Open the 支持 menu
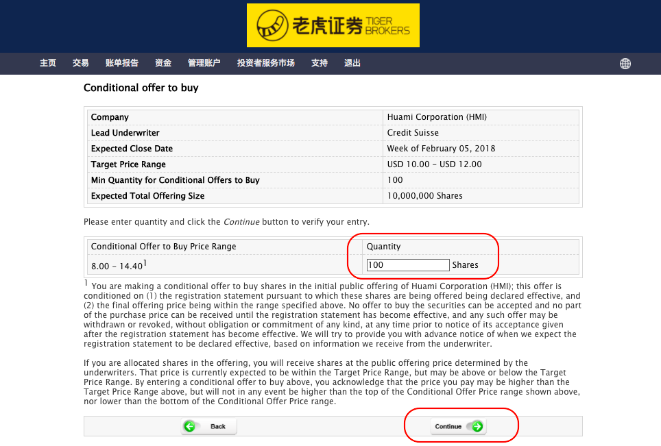The image size is (661, 446). point(319,63)
